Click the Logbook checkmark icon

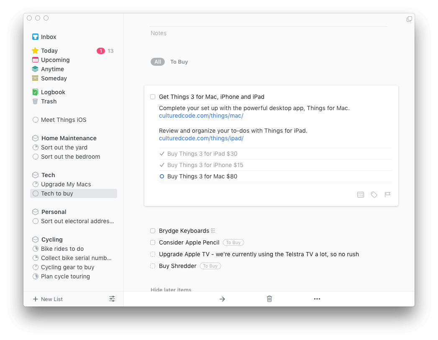point(35,92)
